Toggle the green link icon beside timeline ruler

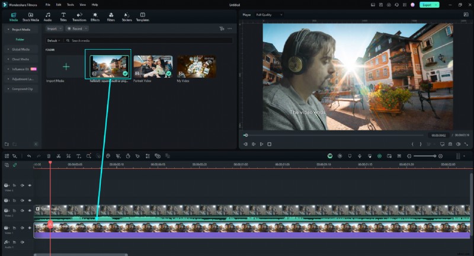(x=15, y=164)
